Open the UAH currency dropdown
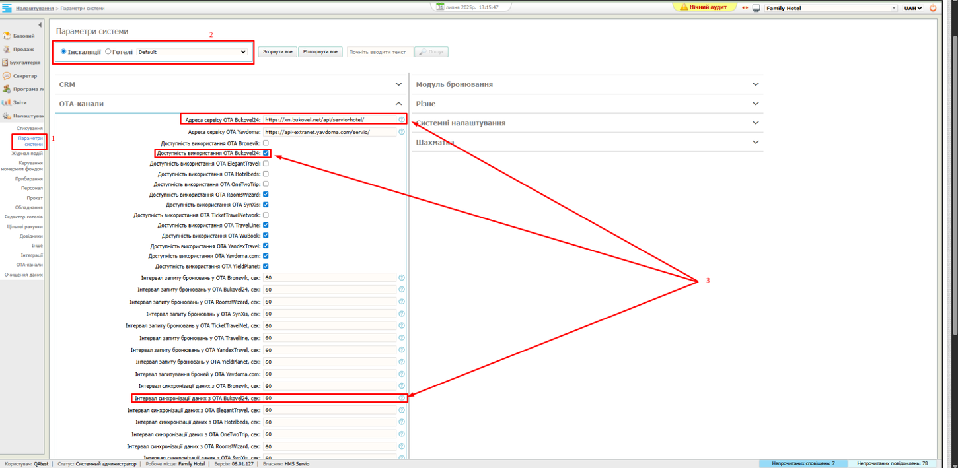Image resolution: width=958 pixels, height=468 pixels. pyautogui.click(x=912, y=7)
